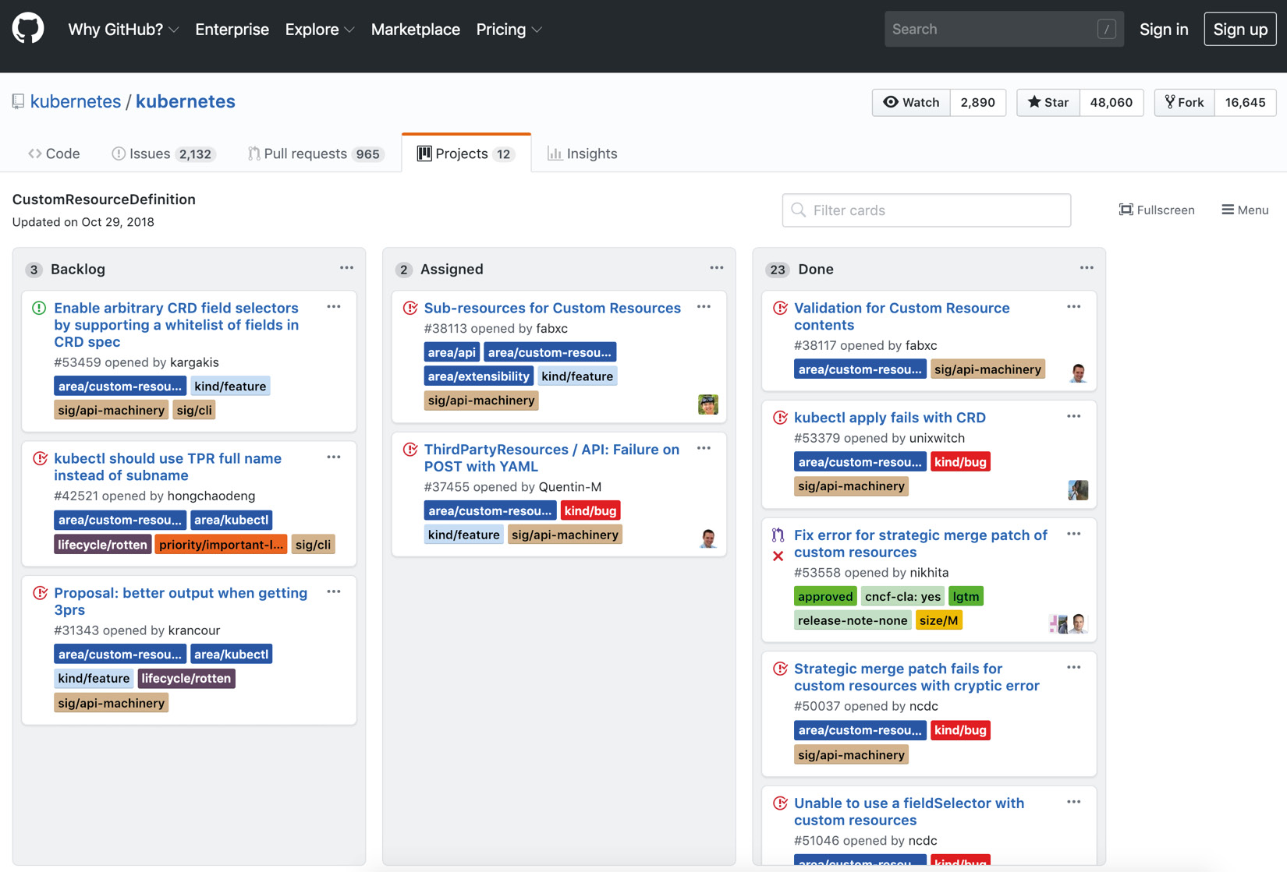Open the project Menu hamburger
Viewport: 1287px width, 872px height.
(1245, 210)
